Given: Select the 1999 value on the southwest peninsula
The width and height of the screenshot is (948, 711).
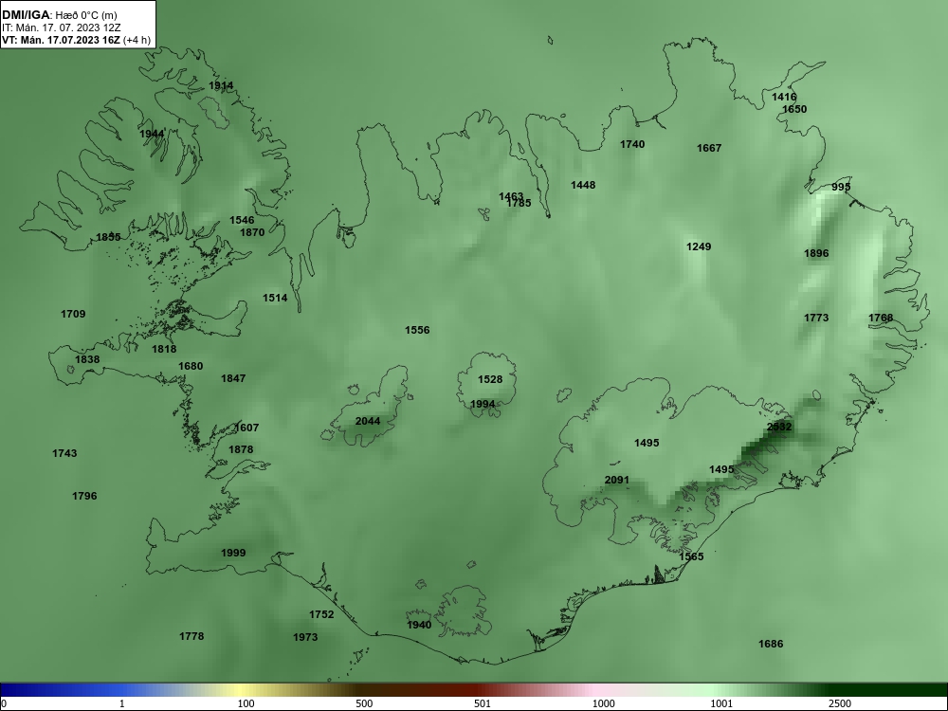Looking at the screenshot, I should pos(233,553).
